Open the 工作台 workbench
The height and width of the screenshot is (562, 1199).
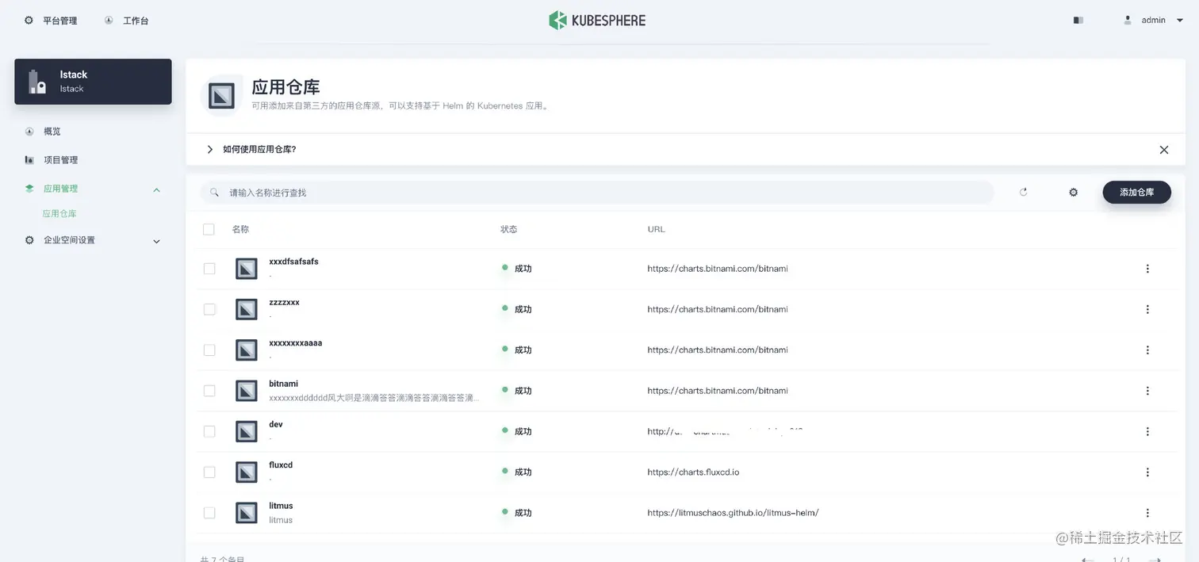pyautogui.click(x=126, y=21)
